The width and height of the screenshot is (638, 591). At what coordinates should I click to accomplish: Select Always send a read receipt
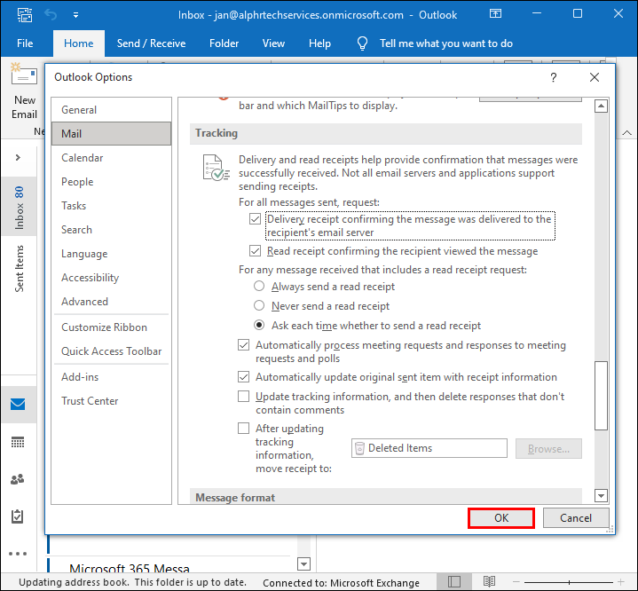pyautogui.click(x=259, y=287)
